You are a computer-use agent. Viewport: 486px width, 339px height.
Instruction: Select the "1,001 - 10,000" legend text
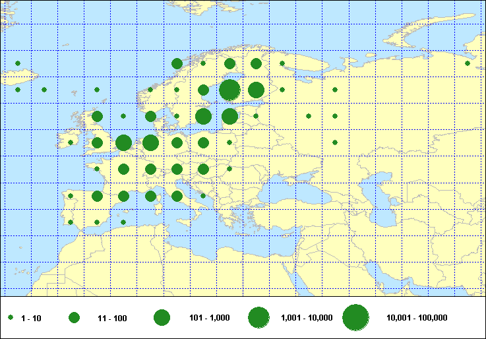coord(307,318)
